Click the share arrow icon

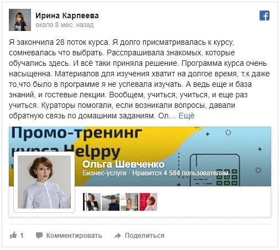pos(118,236)
